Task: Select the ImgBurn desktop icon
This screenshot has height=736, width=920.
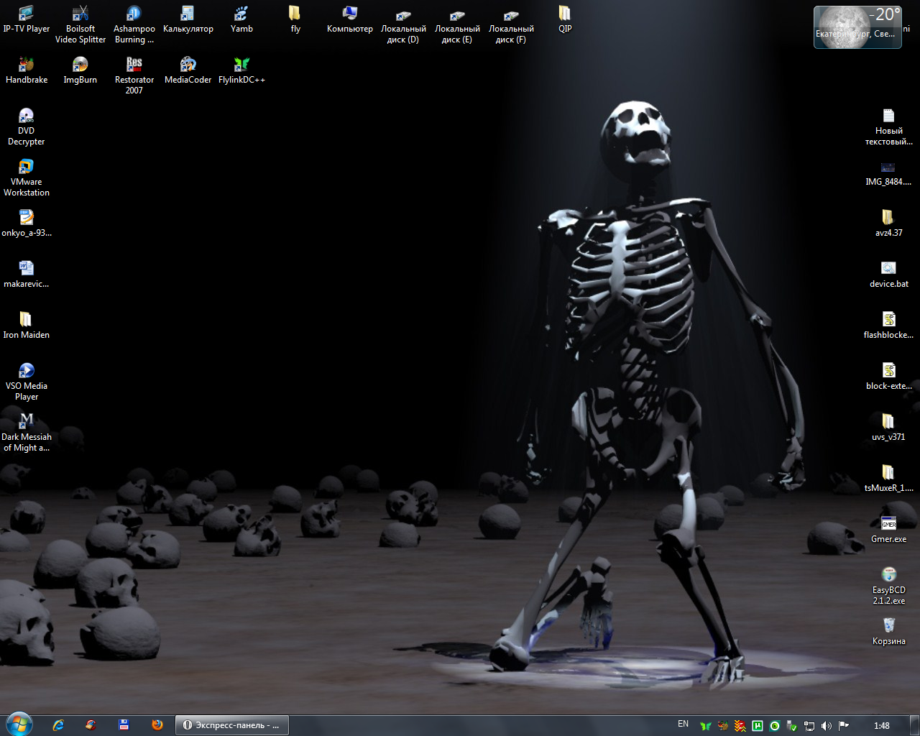Action: [x=80, y=70]
